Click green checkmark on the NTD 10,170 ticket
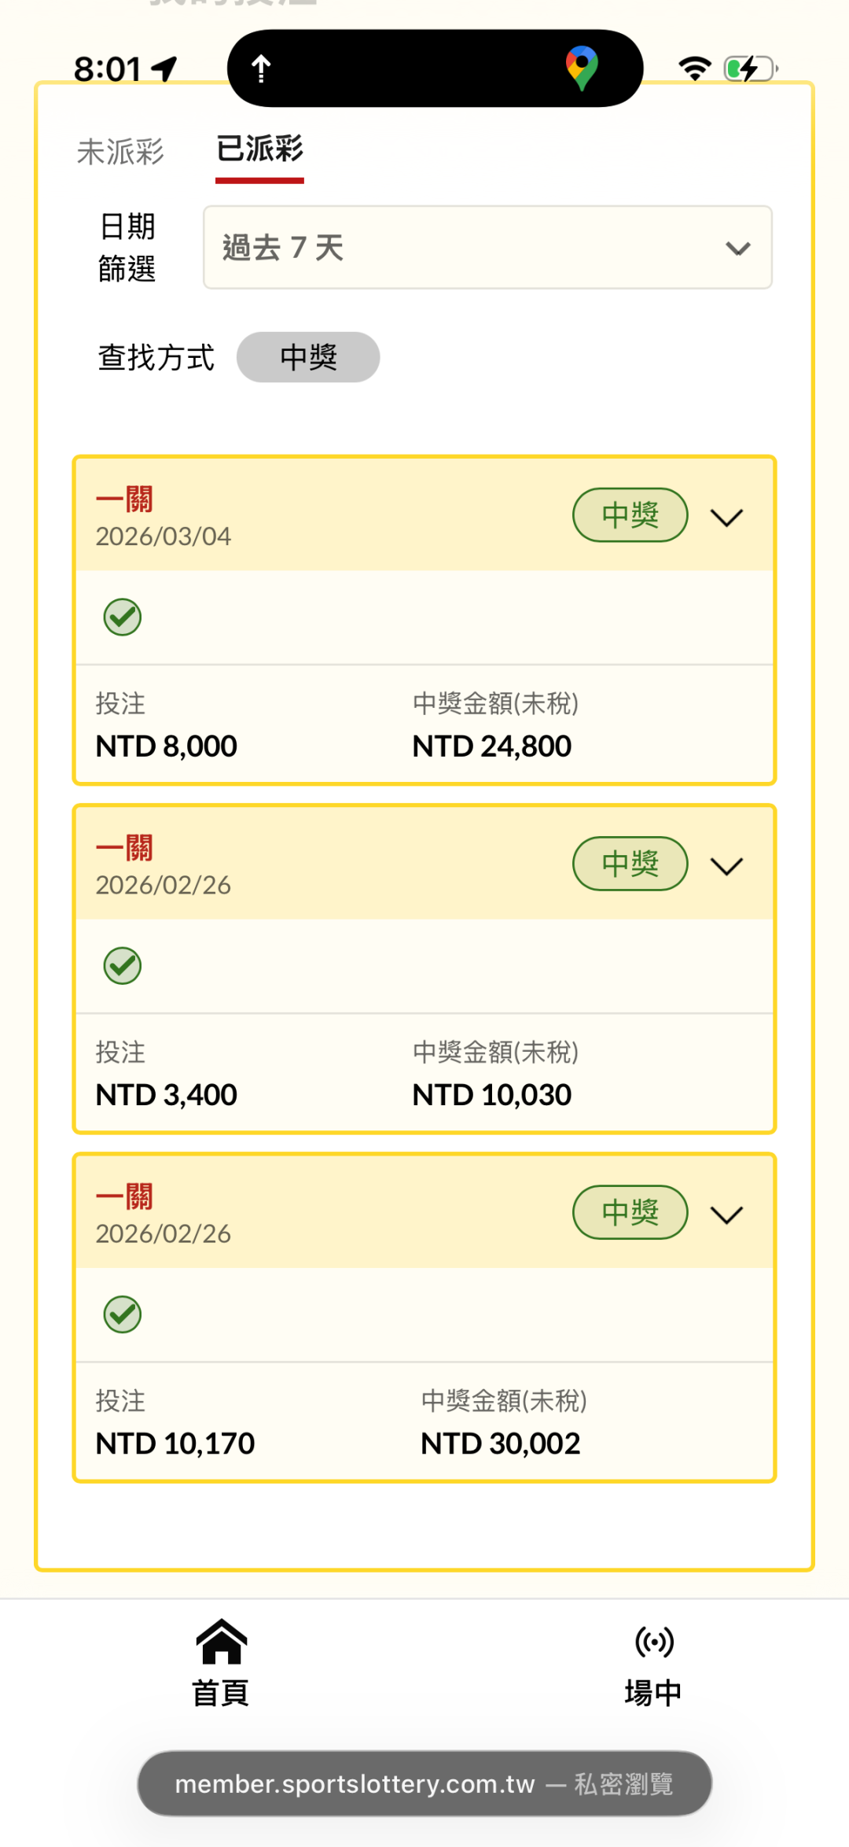The height and width of the screenshot is (1847, 849). [x=123, y=1314]
